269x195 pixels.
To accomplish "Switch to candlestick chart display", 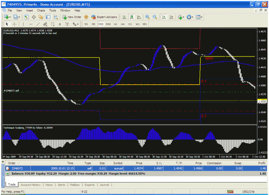I will coord(132,17).
